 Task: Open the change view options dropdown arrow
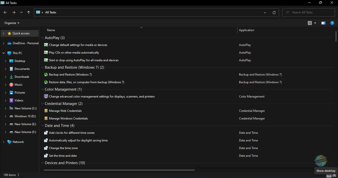point(315,23)
